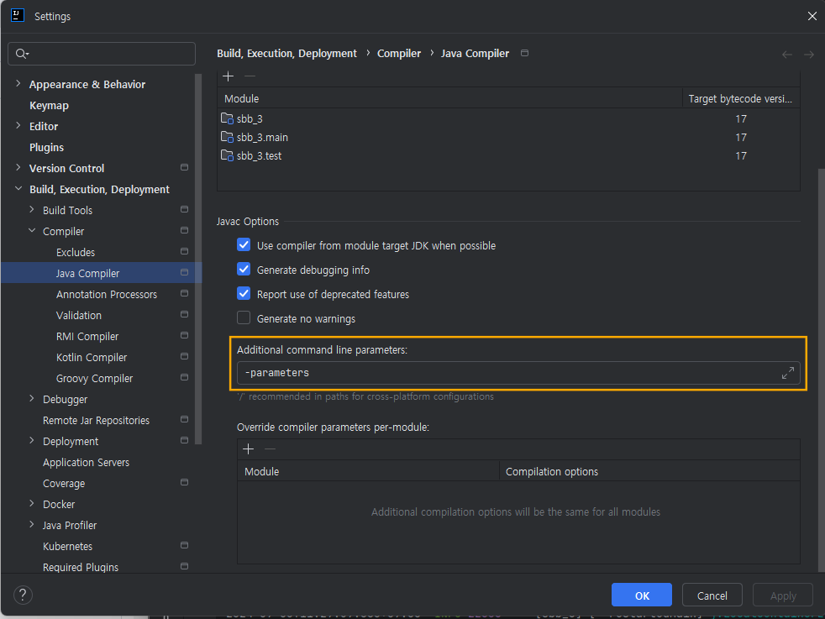The image size is (825, 619).
Task: Click target bytecode 17 for sbb_3.test
Action: [x=741, y=156]
